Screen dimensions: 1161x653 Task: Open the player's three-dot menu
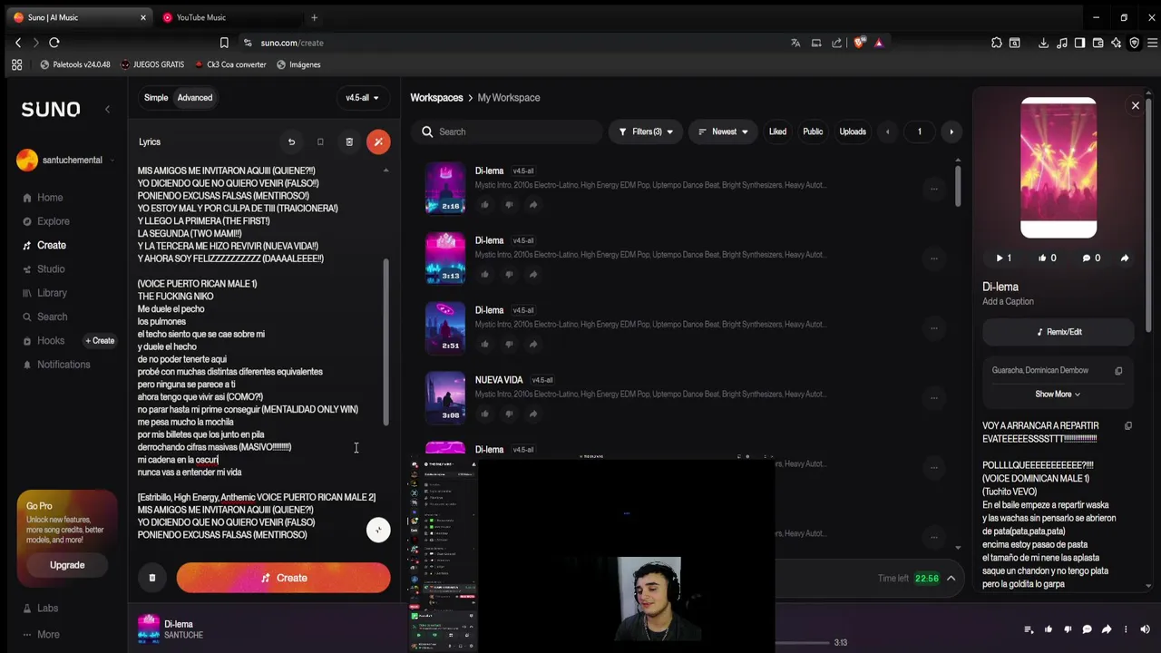coord(1126,629)
